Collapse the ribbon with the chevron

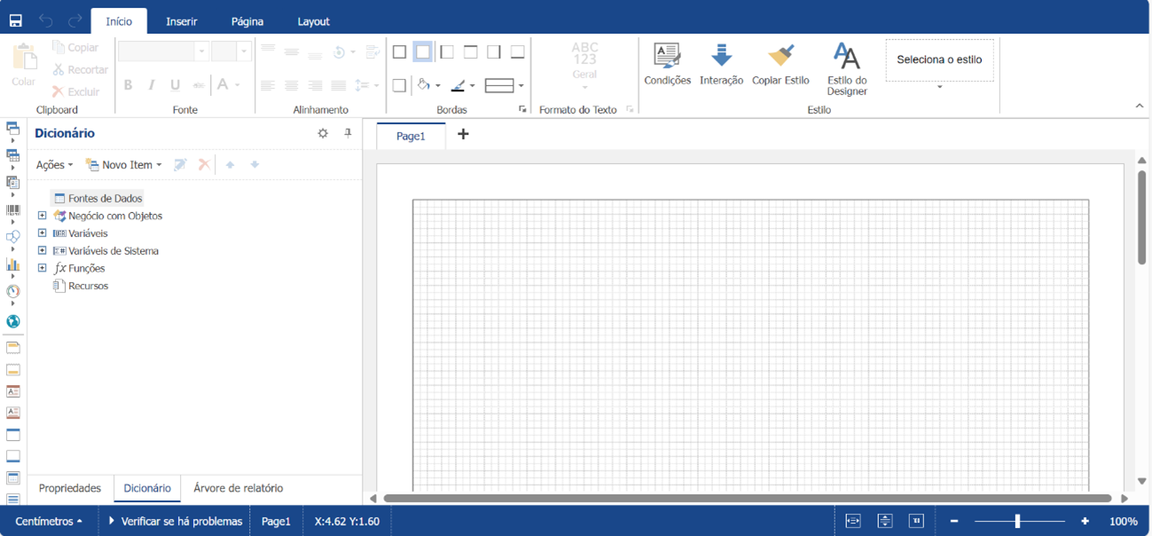point(1140,106)
